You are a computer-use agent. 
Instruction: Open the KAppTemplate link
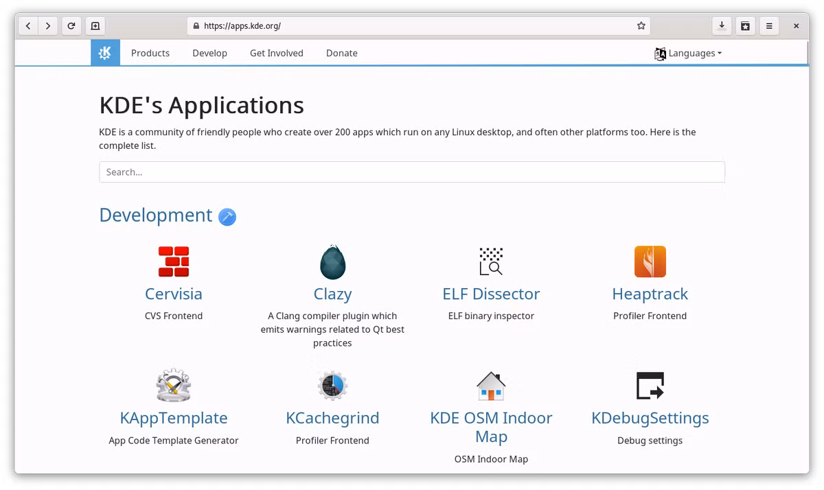[x=174, y=418]
